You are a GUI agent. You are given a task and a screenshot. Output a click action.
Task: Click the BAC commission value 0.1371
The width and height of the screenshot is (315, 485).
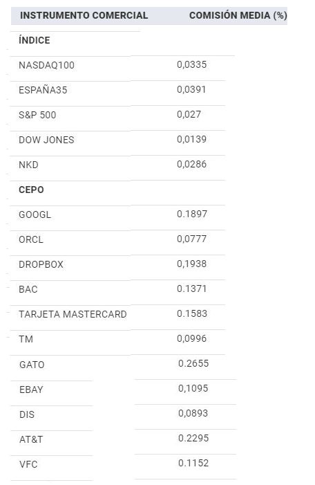pos(192,289)
